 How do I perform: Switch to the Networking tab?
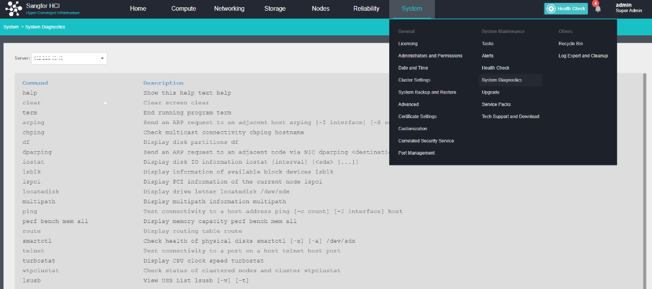(x=229, y=9)
